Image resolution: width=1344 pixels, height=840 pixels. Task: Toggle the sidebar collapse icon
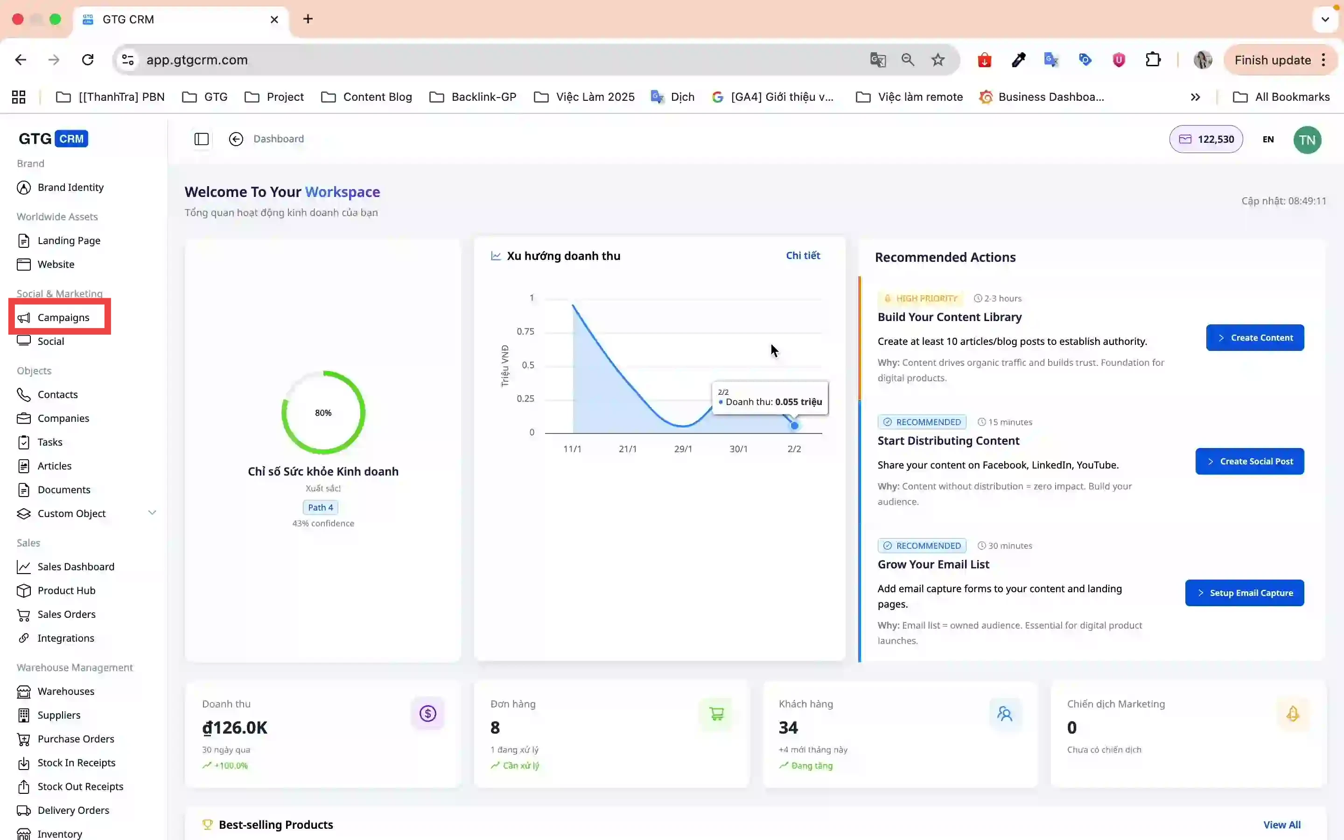click(x=202, y=139)
